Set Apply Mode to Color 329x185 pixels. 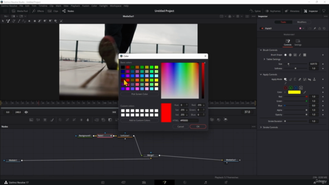pos(285,79)
